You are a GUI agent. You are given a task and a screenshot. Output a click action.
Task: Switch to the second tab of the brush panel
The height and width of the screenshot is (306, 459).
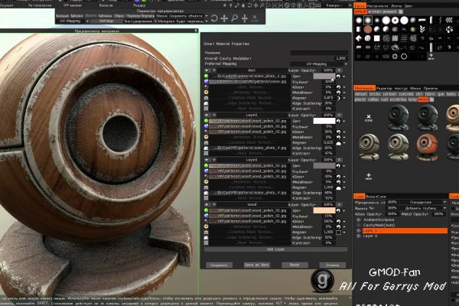[x=377, y=6]
